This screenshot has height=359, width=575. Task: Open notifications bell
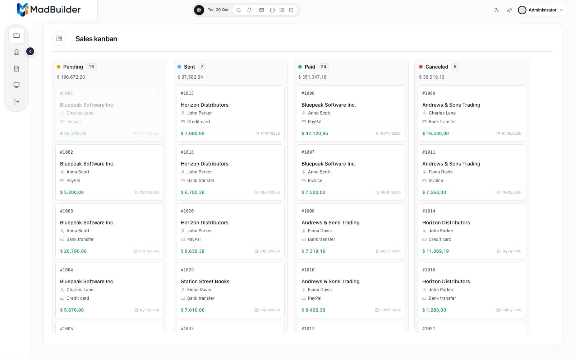click(x=249, y=10)
